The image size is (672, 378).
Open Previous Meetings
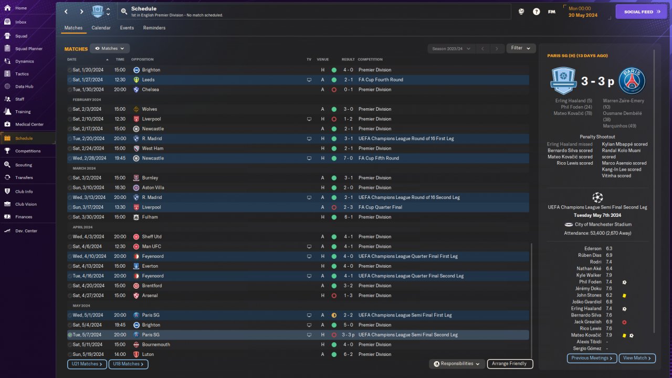[592, 358]
